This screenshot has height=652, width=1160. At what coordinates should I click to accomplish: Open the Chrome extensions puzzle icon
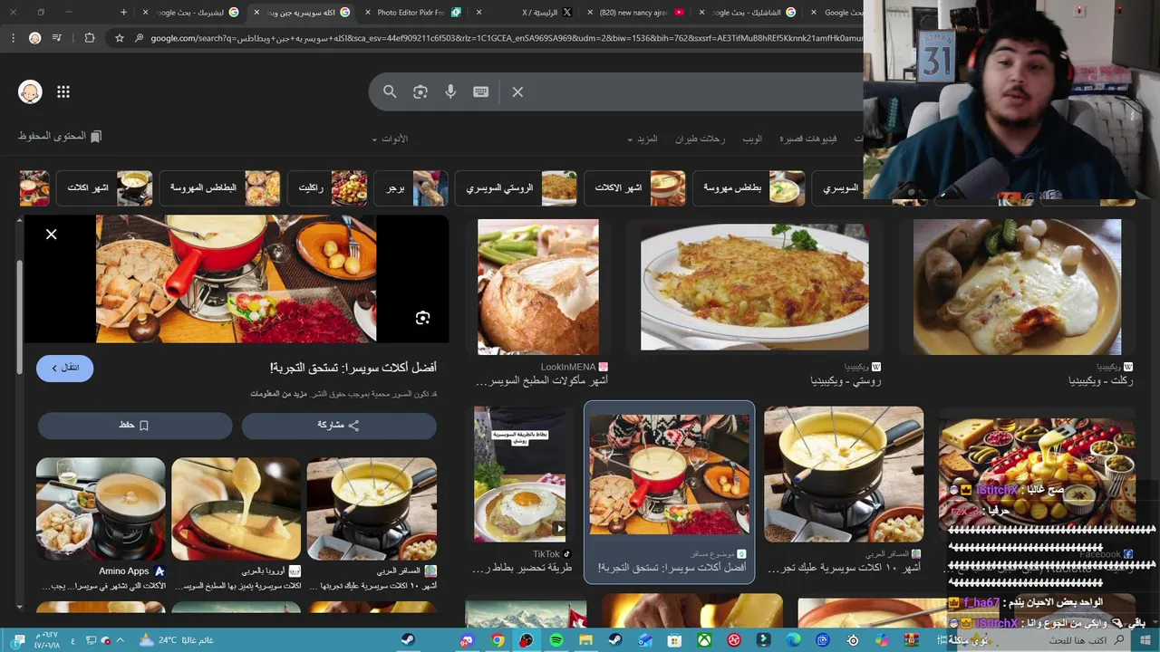89,38
